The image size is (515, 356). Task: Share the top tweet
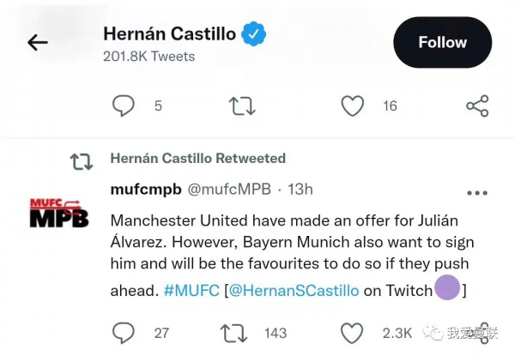tap(476, 106)
